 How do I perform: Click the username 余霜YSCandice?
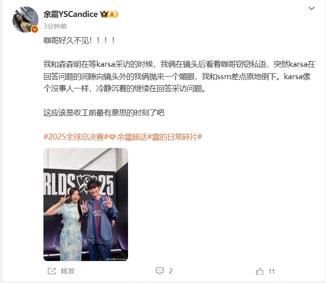point(70,14)
